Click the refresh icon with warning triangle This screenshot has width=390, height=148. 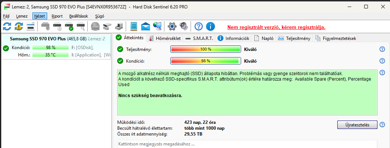click(x=19, y=26)
